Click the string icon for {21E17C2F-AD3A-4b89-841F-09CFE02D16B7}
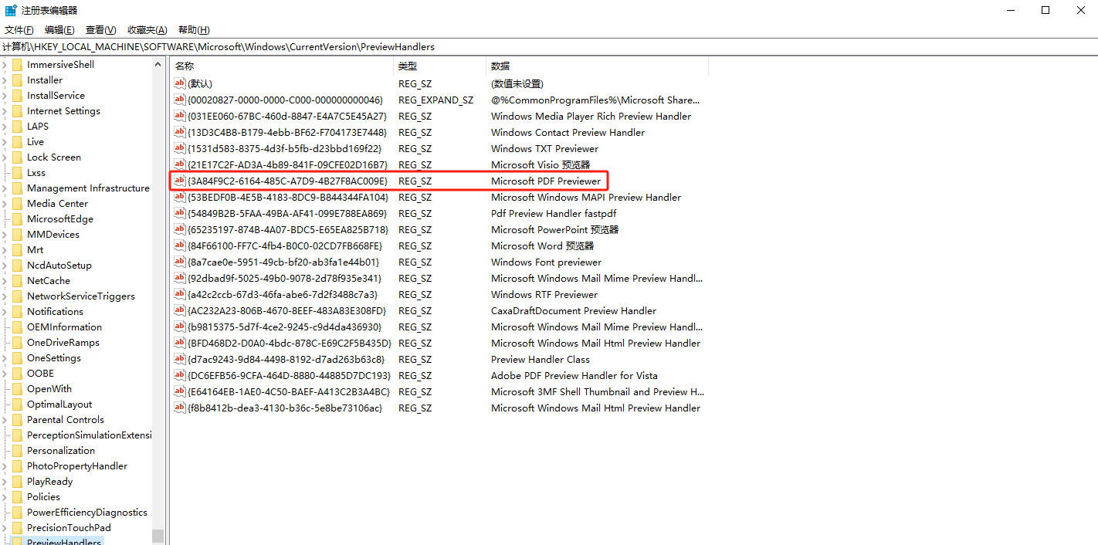 coord(180,164)
